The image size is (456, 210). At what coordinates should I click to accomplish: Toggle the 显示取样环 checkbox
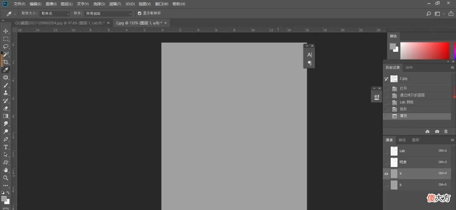[140, 13]
